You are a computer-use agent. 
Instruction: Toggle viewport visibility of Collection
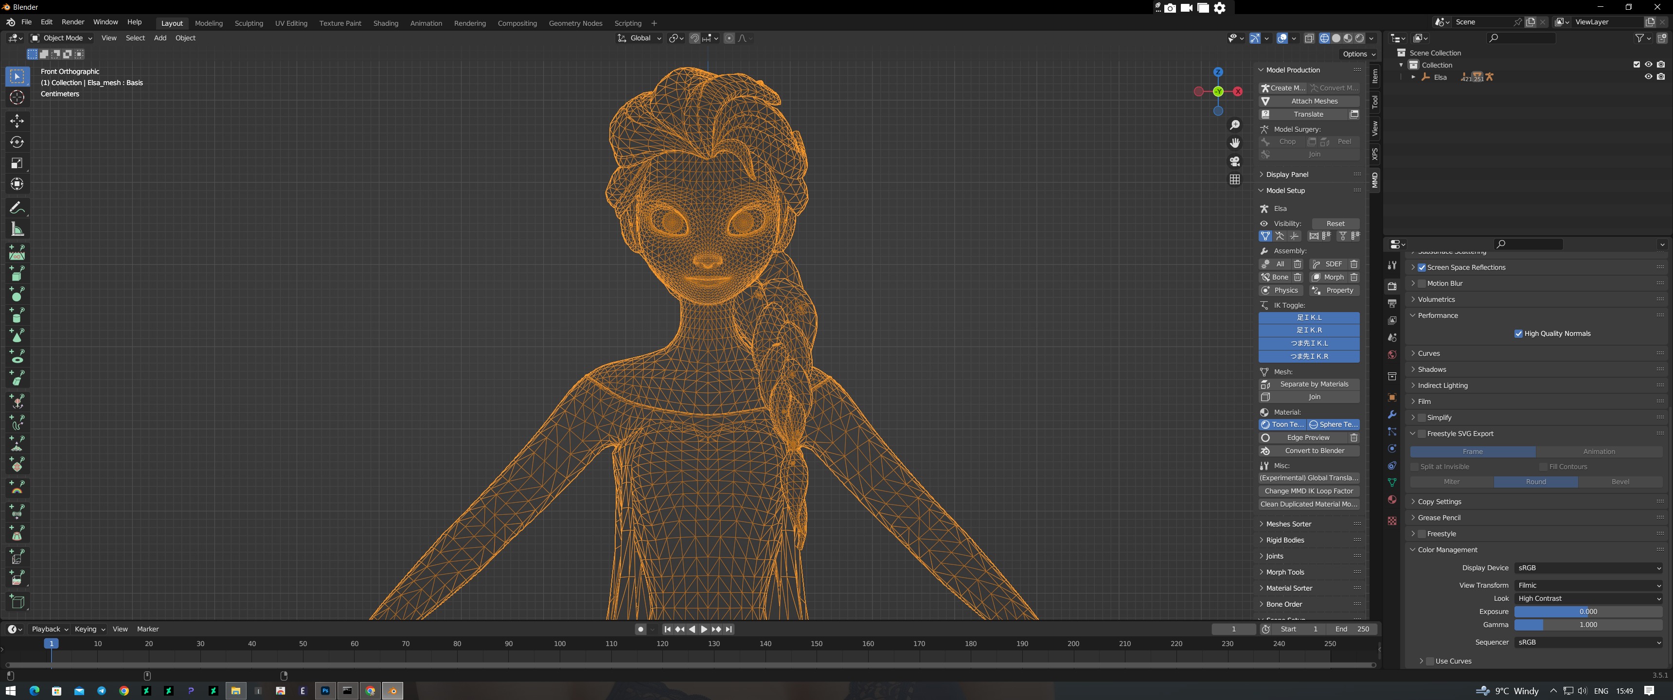pos(1648,64)
